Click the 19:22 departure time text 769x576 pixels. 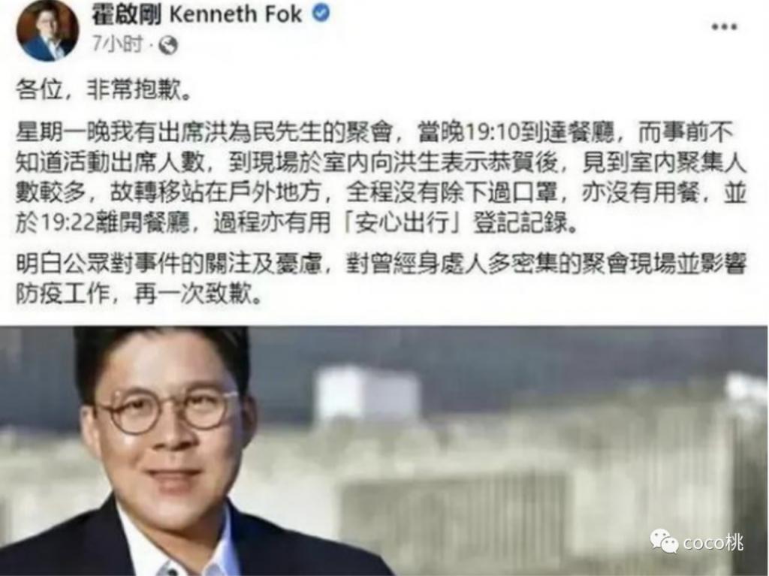67,224
